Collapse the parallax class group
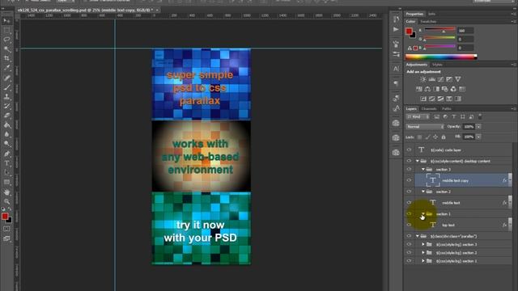The image size is (518, 291). pos(418,236)
